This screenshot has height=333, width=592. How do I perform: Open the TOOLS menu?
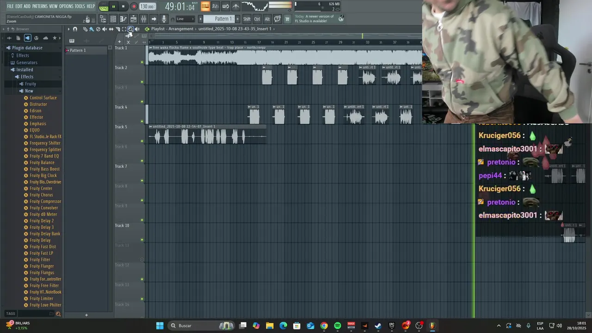[x=80, y=6]
